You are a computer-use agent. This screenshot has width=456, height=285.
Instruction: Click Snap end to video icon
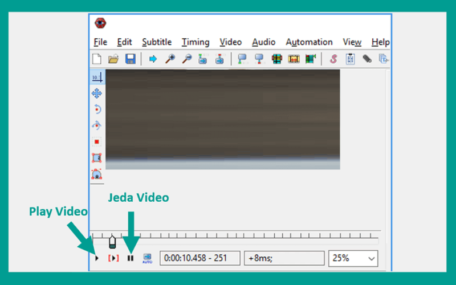(259, 59)
